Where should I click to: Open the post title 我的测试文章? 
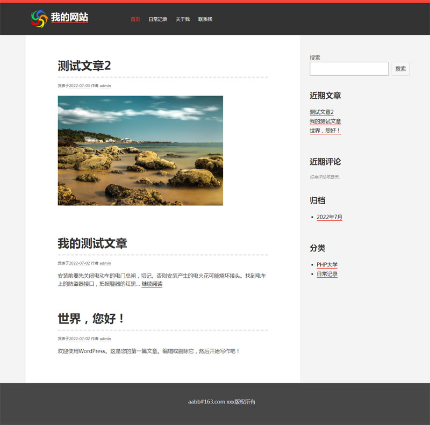(x=92, y=243)
